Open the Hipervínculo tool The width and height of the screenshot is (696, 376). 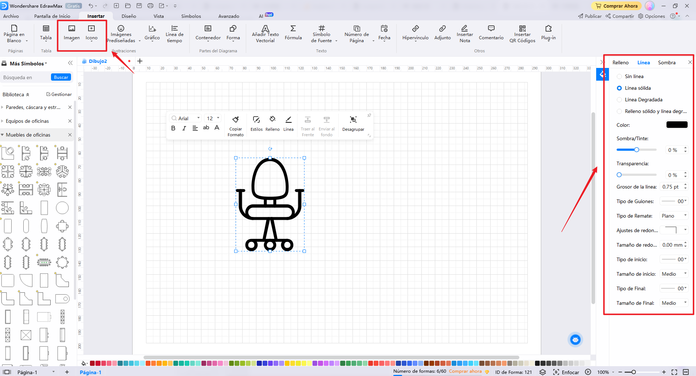pos(415,33)
